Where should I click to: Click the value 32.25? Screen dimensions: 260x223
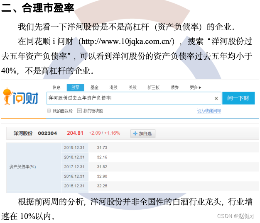[x=102, y=186]
